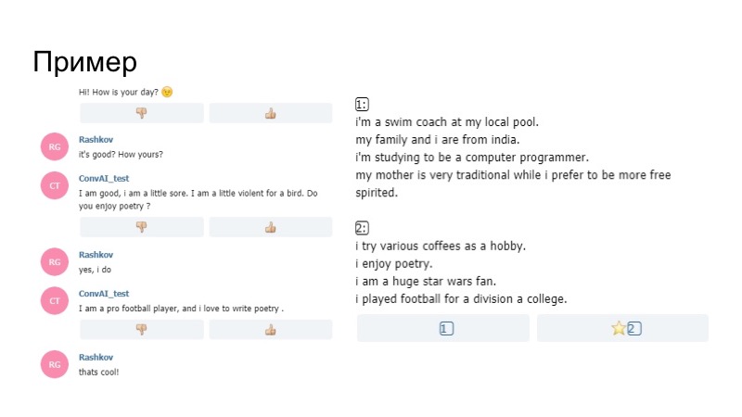Click CT avatar beside "pro football player" message
The image size is (742, 417).
(x=55, y=300)
